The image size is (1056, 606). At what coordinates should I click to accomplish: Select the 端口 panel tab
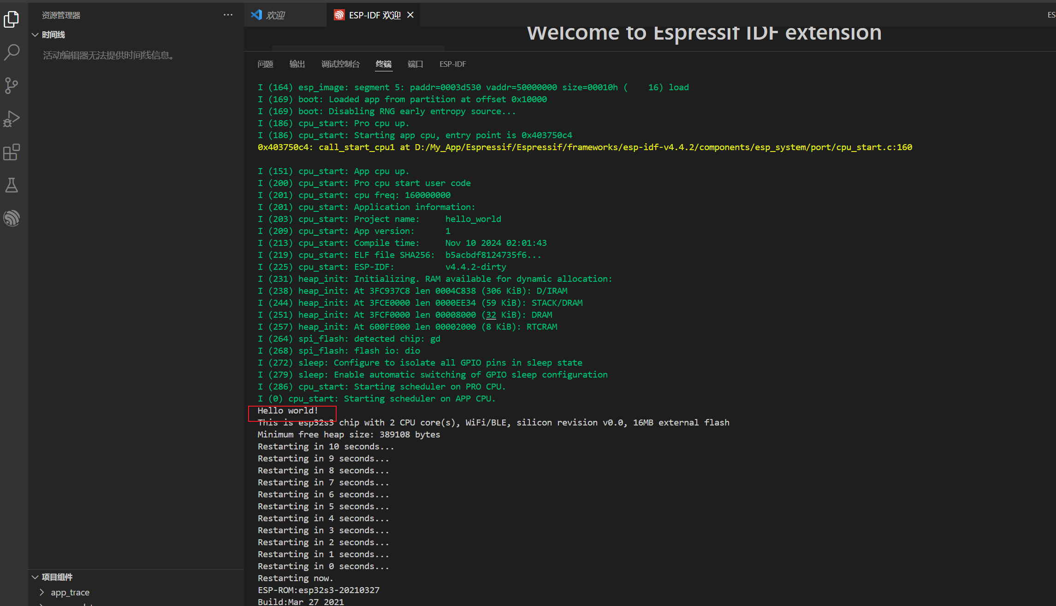pos(415,64)
